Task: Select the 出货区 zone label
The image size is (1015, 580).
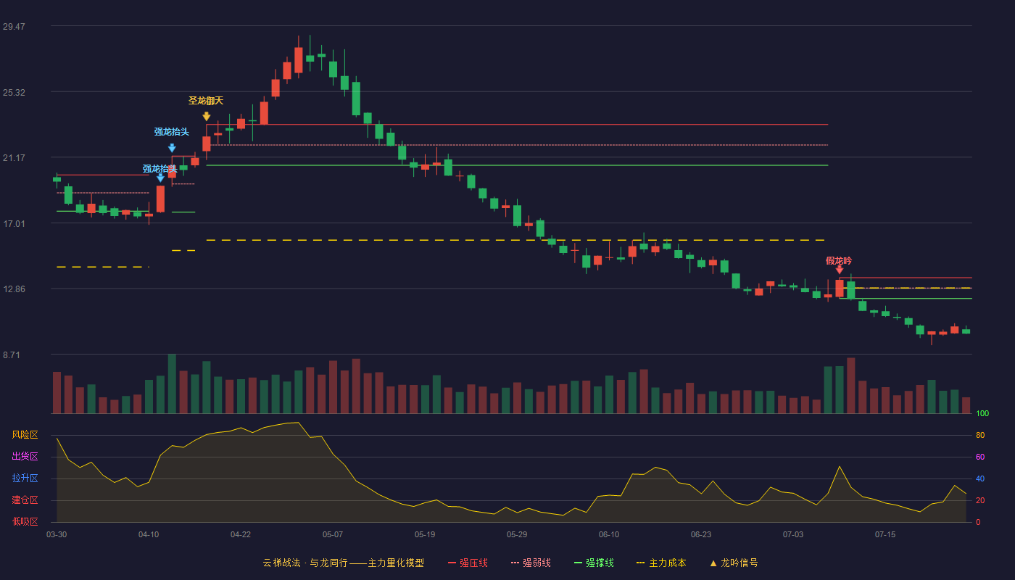Action: 25,457
